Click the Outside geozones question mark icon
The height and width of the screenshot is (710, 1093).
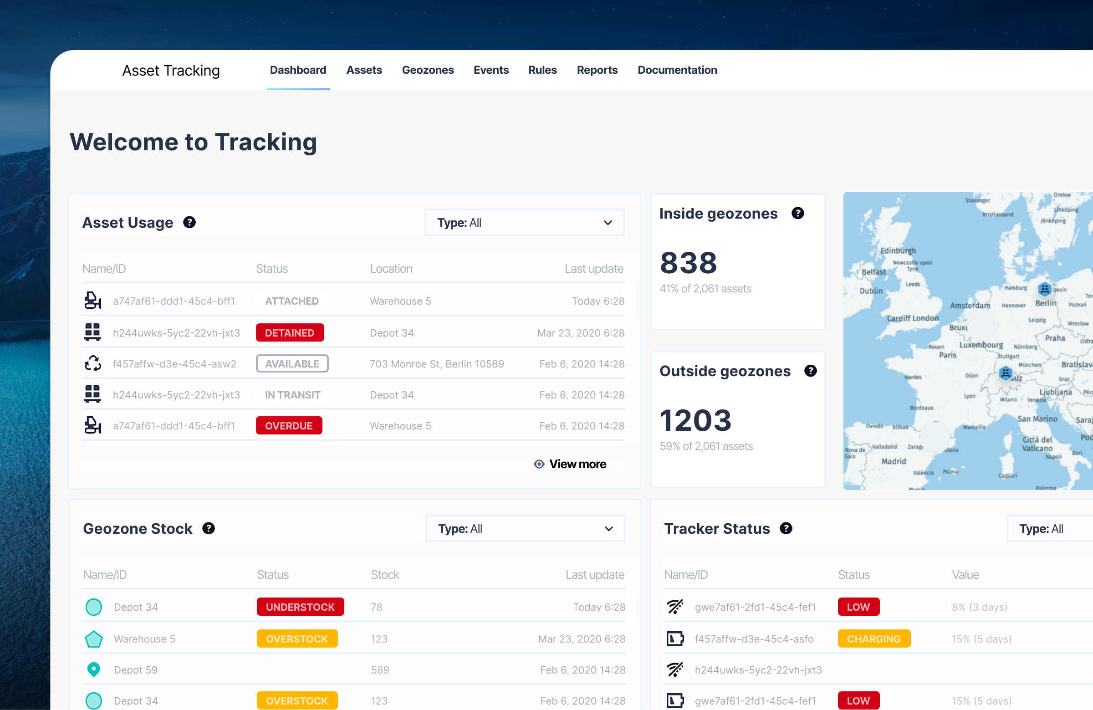tap(811, 371)
